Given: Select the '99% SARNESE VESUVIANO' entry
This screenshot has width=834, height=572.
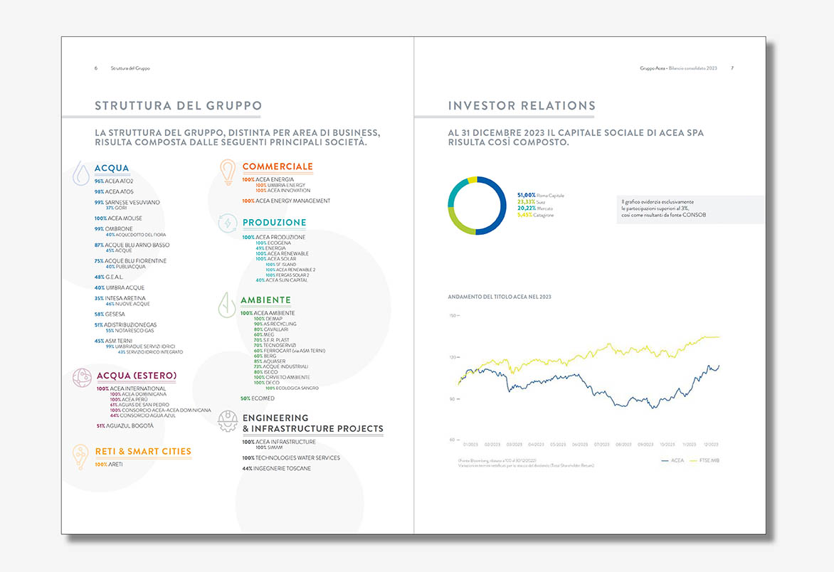Looking at the screenshot, I should coord(127,202).
